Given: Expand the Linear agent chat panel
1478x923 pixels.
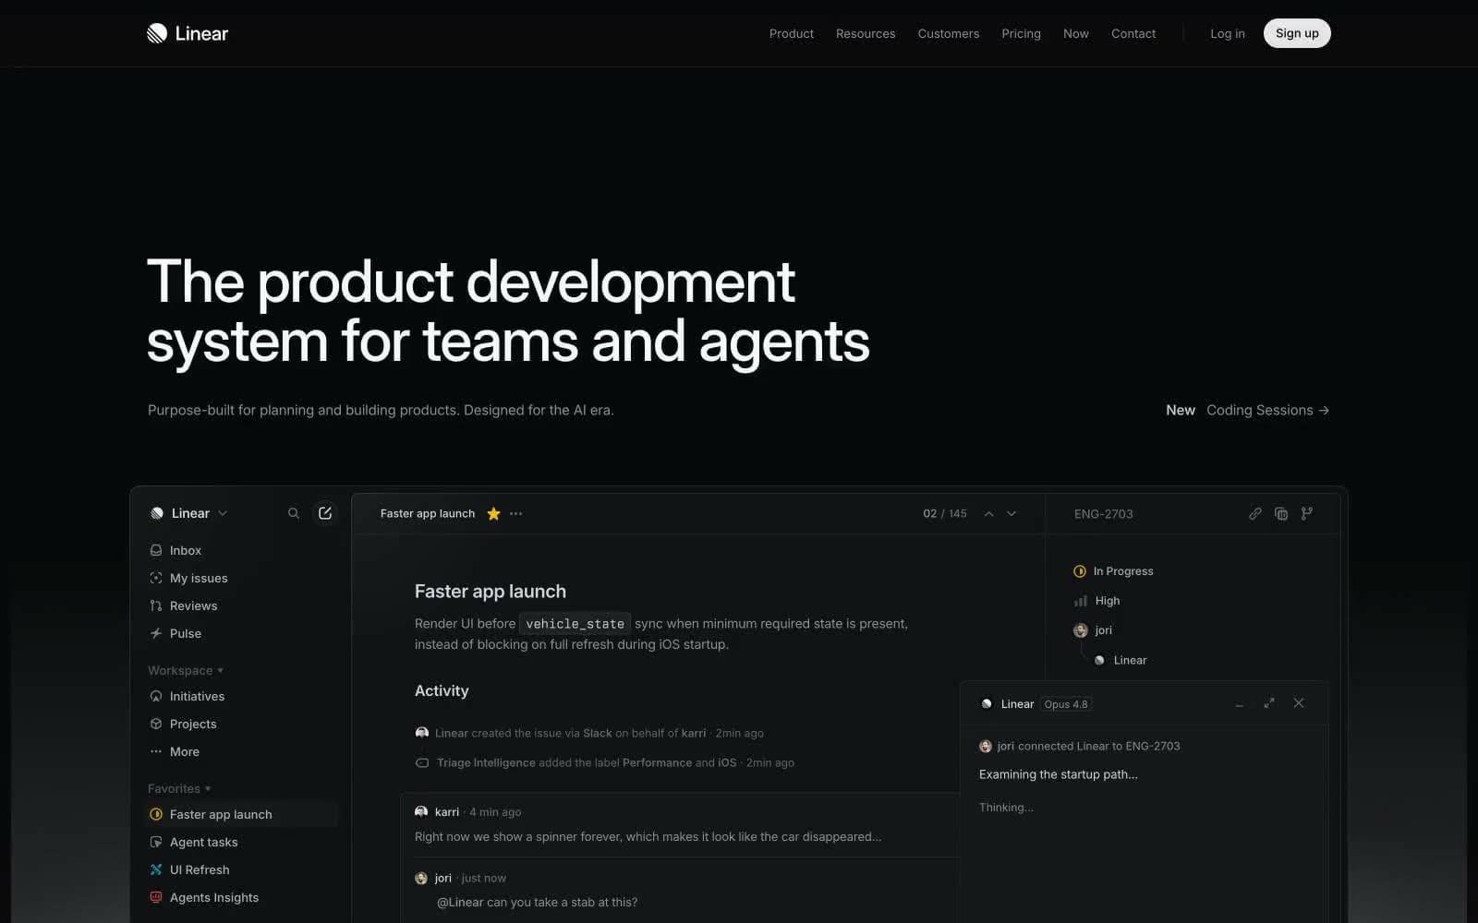Looking at the screenshot, I should click(x=1269, y=703).
